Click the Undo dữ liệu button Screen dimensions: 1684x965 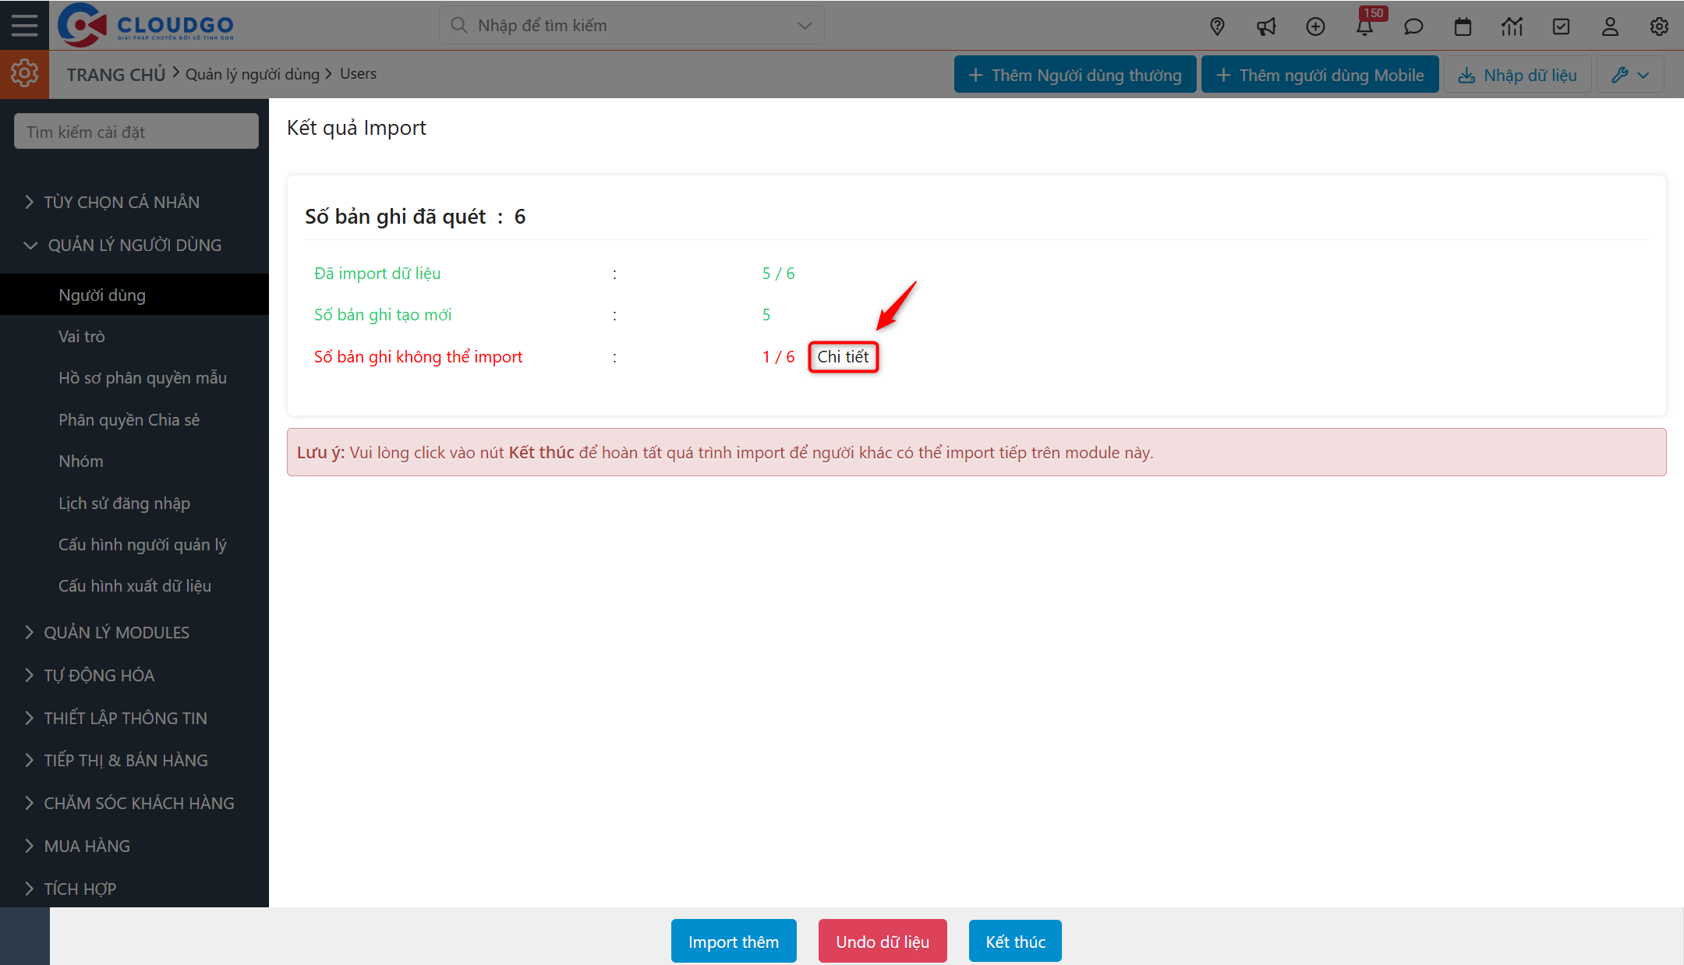[882, 941]
